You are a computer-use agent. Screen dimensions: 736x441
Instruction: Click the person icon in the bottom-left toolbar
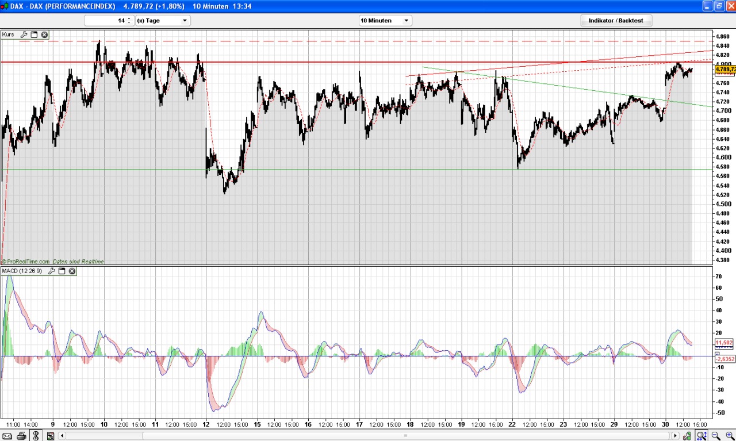click(x=36, y=436)
